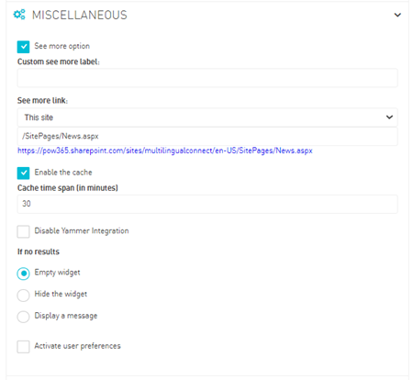
Task: Click the Miscellaneous gears icon
Action: [x=19, y=15]
